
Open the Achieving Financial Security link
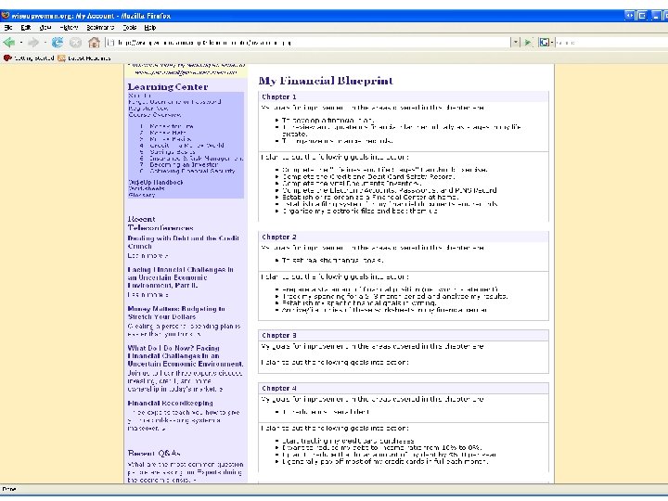tap(192, 171)
